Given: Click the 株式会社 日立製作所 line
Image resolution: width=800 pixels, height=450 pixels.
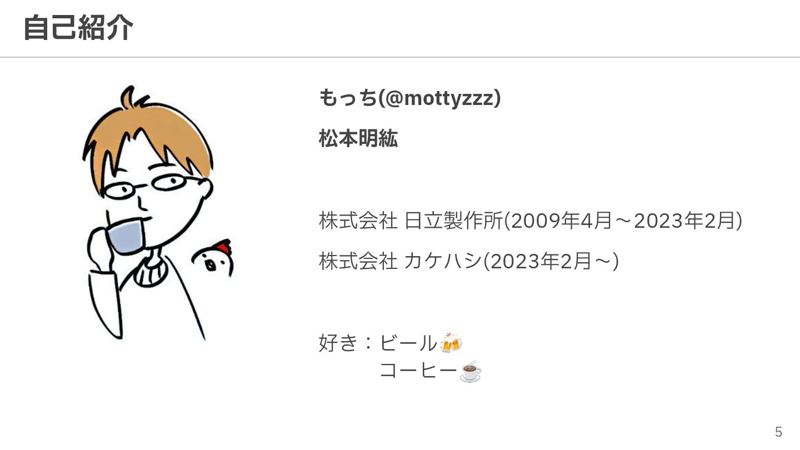Looking at the screenshot, I should [531, 221].
